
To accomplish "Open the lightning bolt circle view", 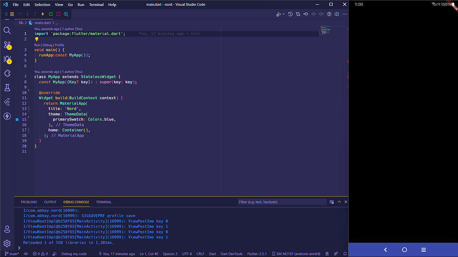I will [7, 116].
